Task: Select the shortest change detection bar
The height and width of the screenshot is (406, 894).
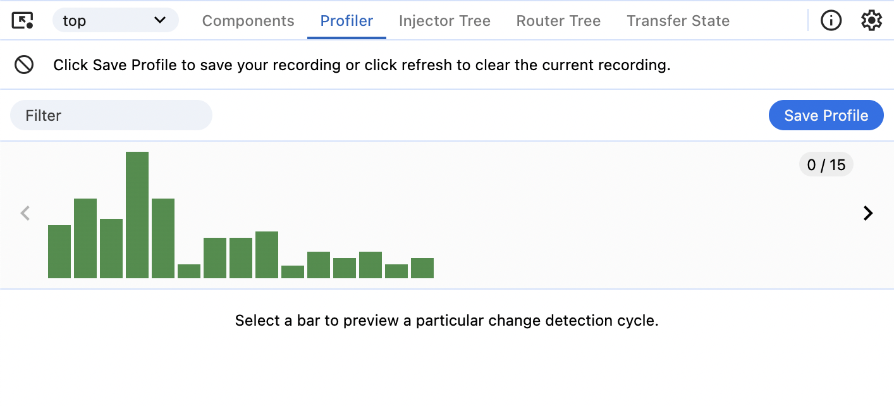Action: pos(293,271)
